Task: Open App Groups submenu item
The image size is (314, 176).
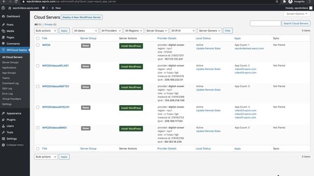Action: [x=9, y=73]
